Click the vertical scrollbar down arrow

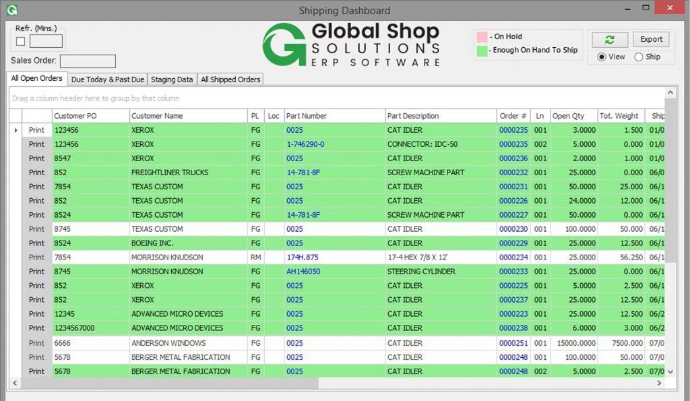point(670,372)
